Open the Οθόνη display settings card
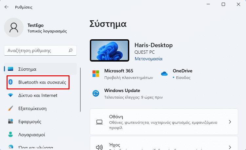The image size is (246, 150). (164, 122)
